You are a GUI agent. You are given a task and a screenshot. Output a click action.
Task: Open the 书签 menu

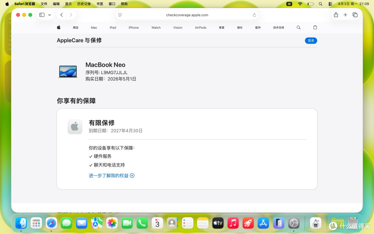[x=100, y=4]
